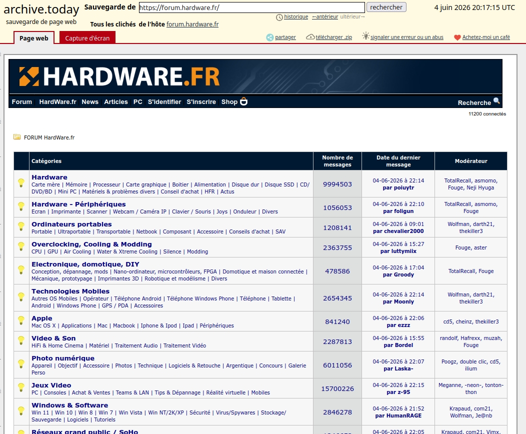The image size is (526, 434).
Task: Open the Téléphone Android subcategory
Action: click(137, 298)
